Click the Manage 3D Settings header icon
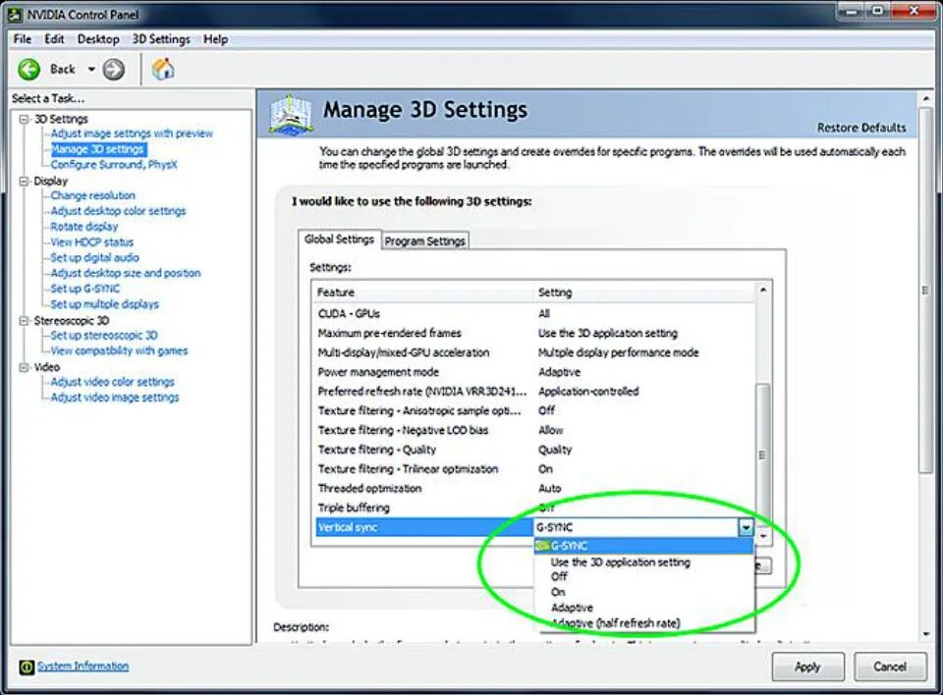The width and height of the screenshot is (943, 695). (x=291, y=114)
